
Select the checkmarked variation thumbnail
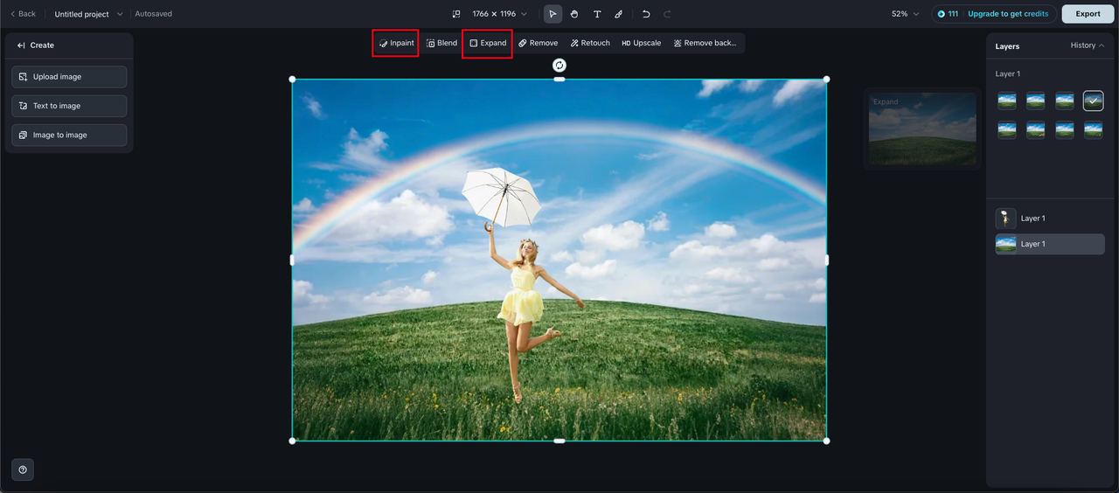click(x=1093, y=101)
